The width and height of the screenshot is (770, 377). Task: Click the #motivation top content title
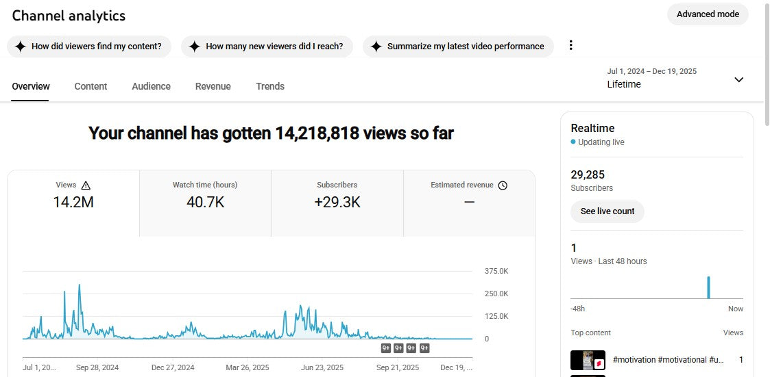point(668,360)
